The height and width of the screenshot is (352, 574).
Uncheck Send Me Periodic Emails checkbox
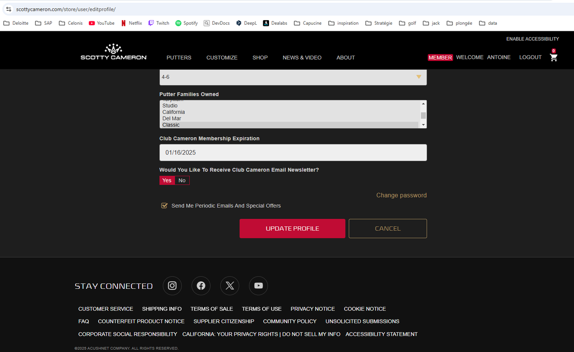[x=164, y=206]
